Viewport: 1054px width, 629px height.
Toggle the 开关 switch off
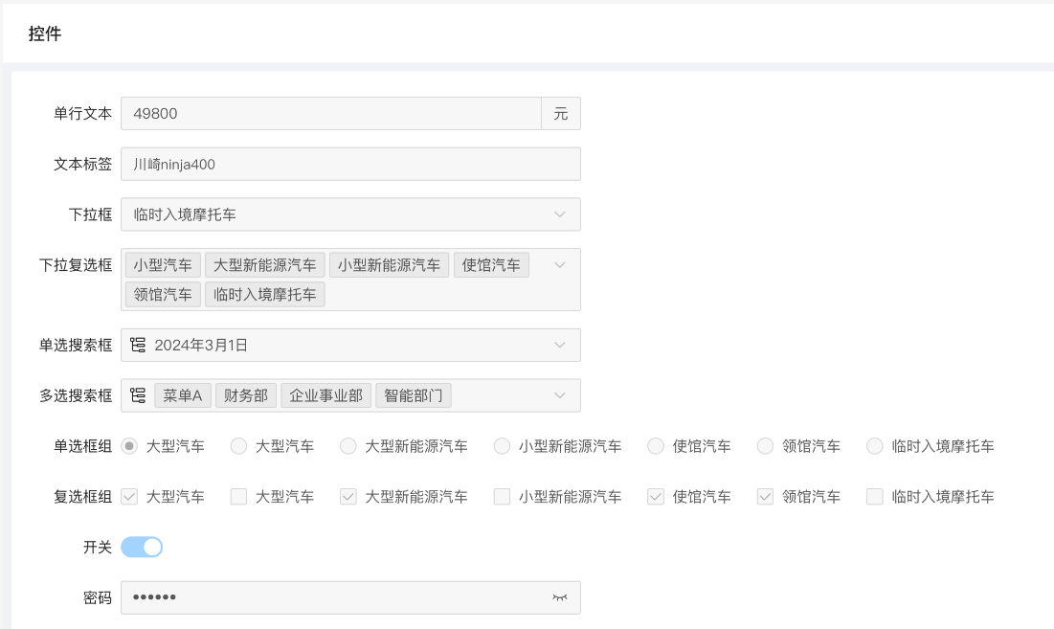coord(142,547)
